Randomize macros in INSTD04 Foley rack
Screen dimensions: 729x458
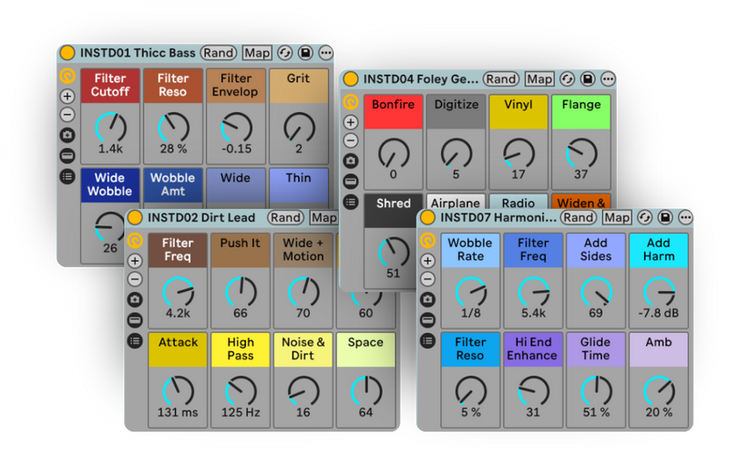[x=501, y=79]
